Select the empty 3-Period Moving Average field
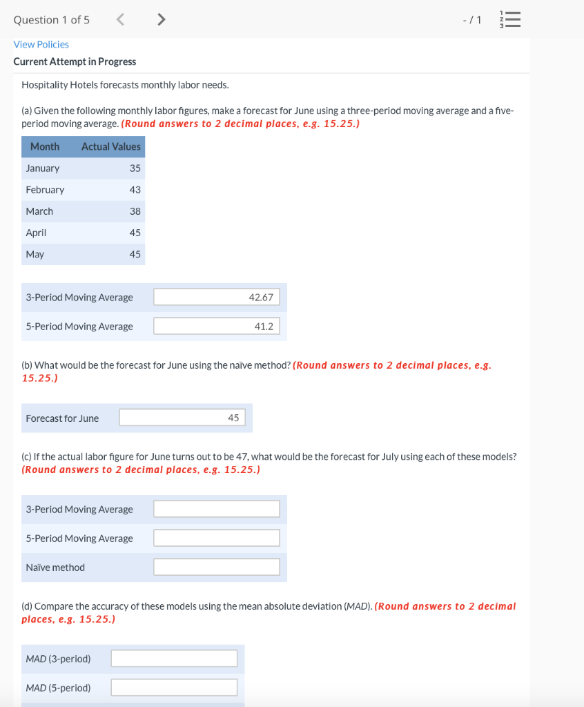This screenshot has width=584, height=707. [216, 508]
